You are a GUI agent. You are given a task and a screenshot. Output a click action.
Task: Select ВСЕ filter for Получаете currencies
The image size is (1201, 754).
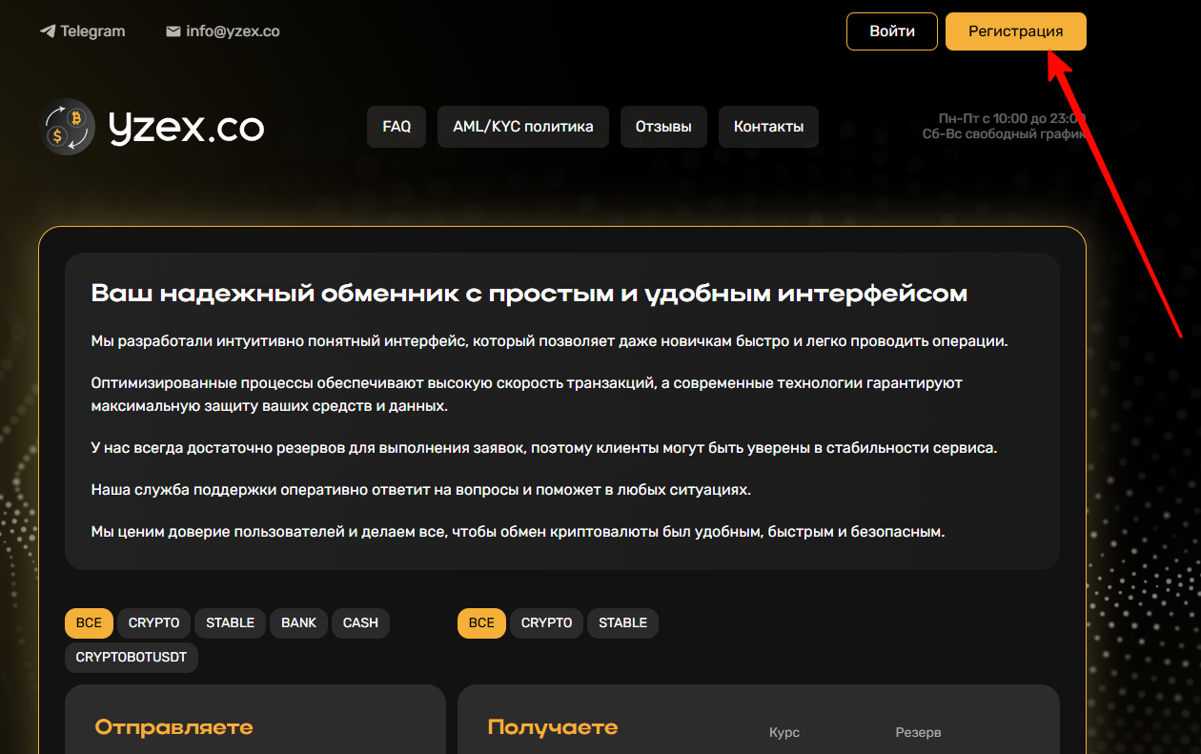pos(481,622)
